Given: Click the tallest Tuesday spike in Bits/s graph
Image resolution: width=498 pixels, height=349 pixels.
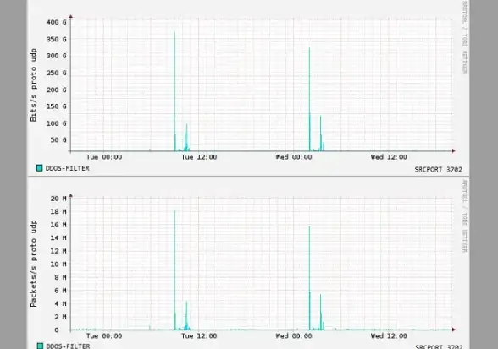Looking at the screenshot, I should coord(174,91).
